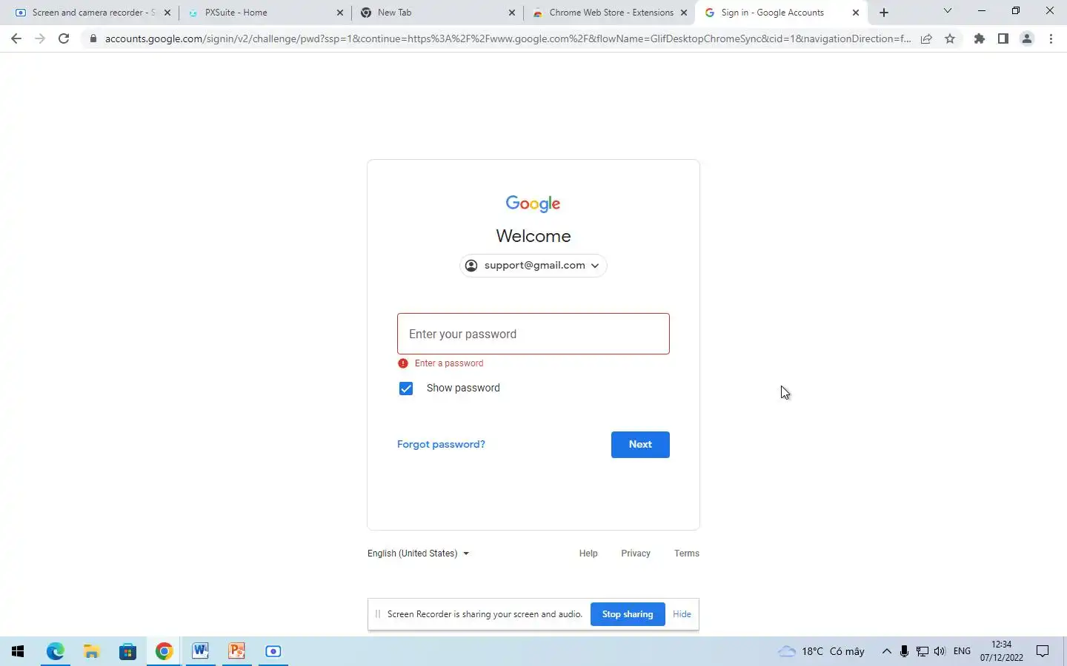Open the English (United States) language dropdown
Image resolution: width=1067 pixels, height=666 pixels.
tap(419, 554)
